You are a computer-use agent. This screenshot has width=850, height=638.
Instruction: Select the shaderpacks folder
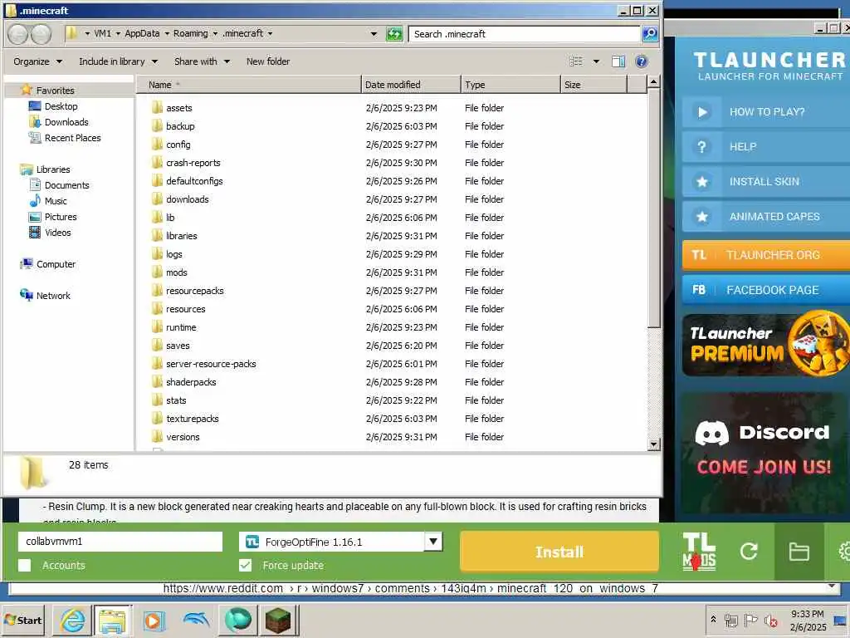click(191, 382)
